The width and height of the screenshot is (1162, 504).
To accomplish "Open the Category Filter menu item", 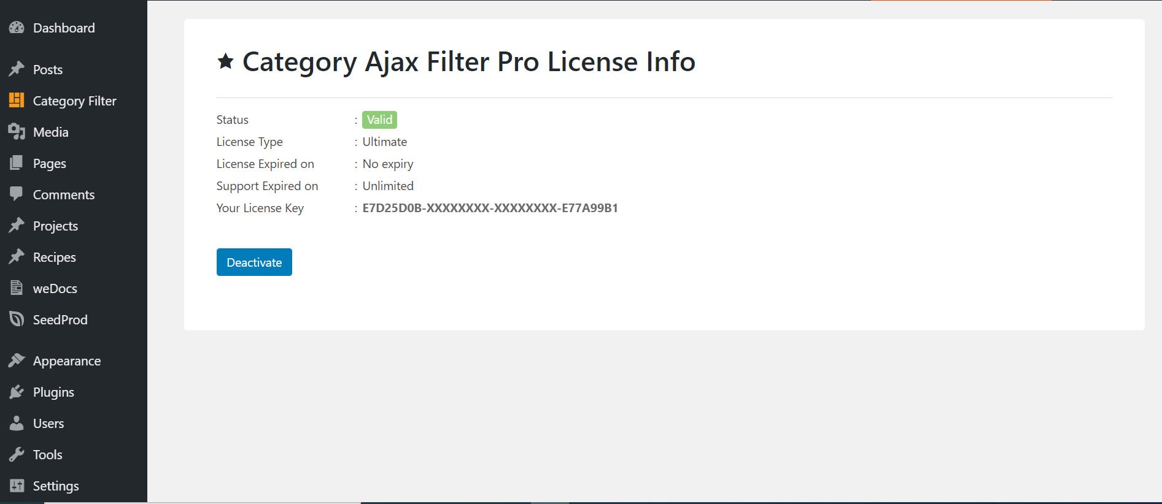I will (x=74, y=101).
